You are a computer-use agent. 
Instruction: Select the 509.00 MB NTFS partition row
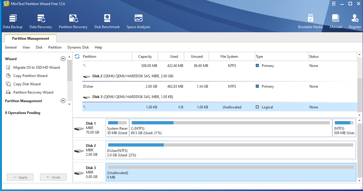coord(220,66)
